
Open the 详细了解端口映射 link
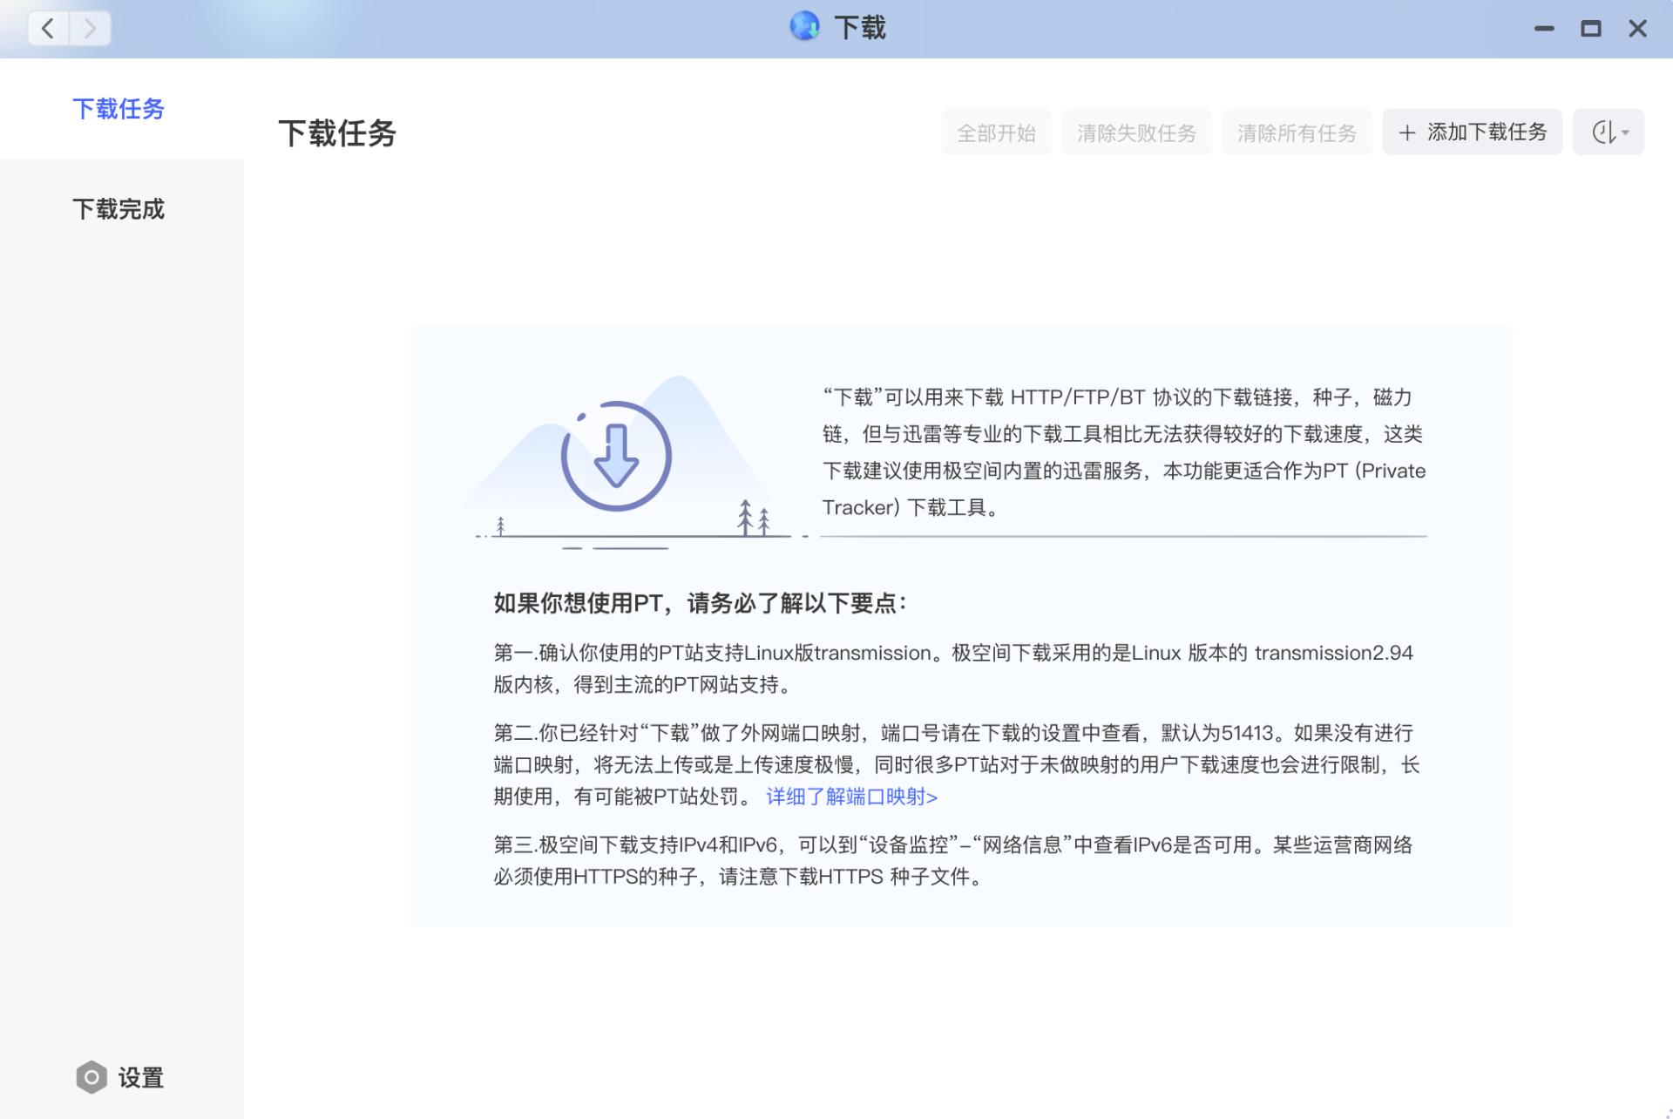(850, 796)
